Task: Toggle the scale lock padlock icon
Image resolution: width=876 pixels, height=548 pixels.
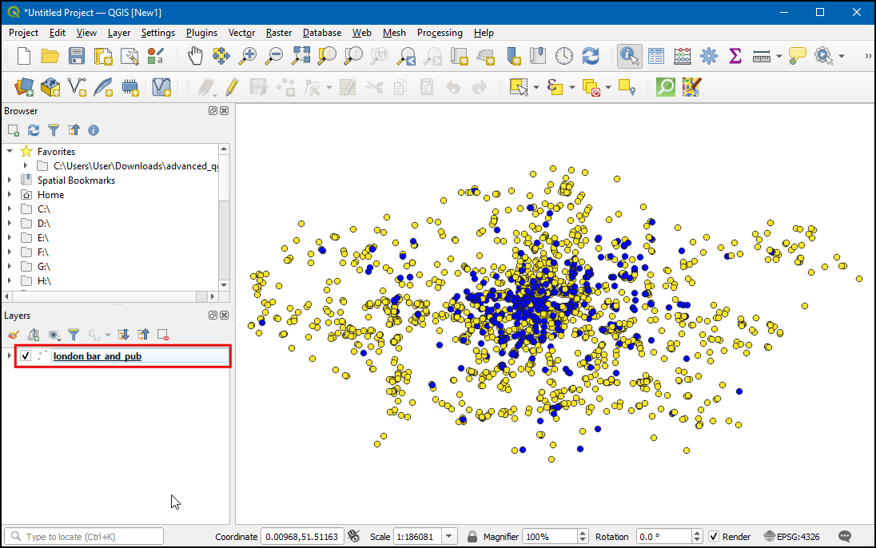Action: click(472, 537)
